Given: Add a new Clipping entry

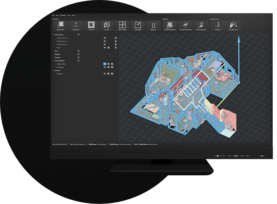Looking at the screenshot, I should (78, 54).
